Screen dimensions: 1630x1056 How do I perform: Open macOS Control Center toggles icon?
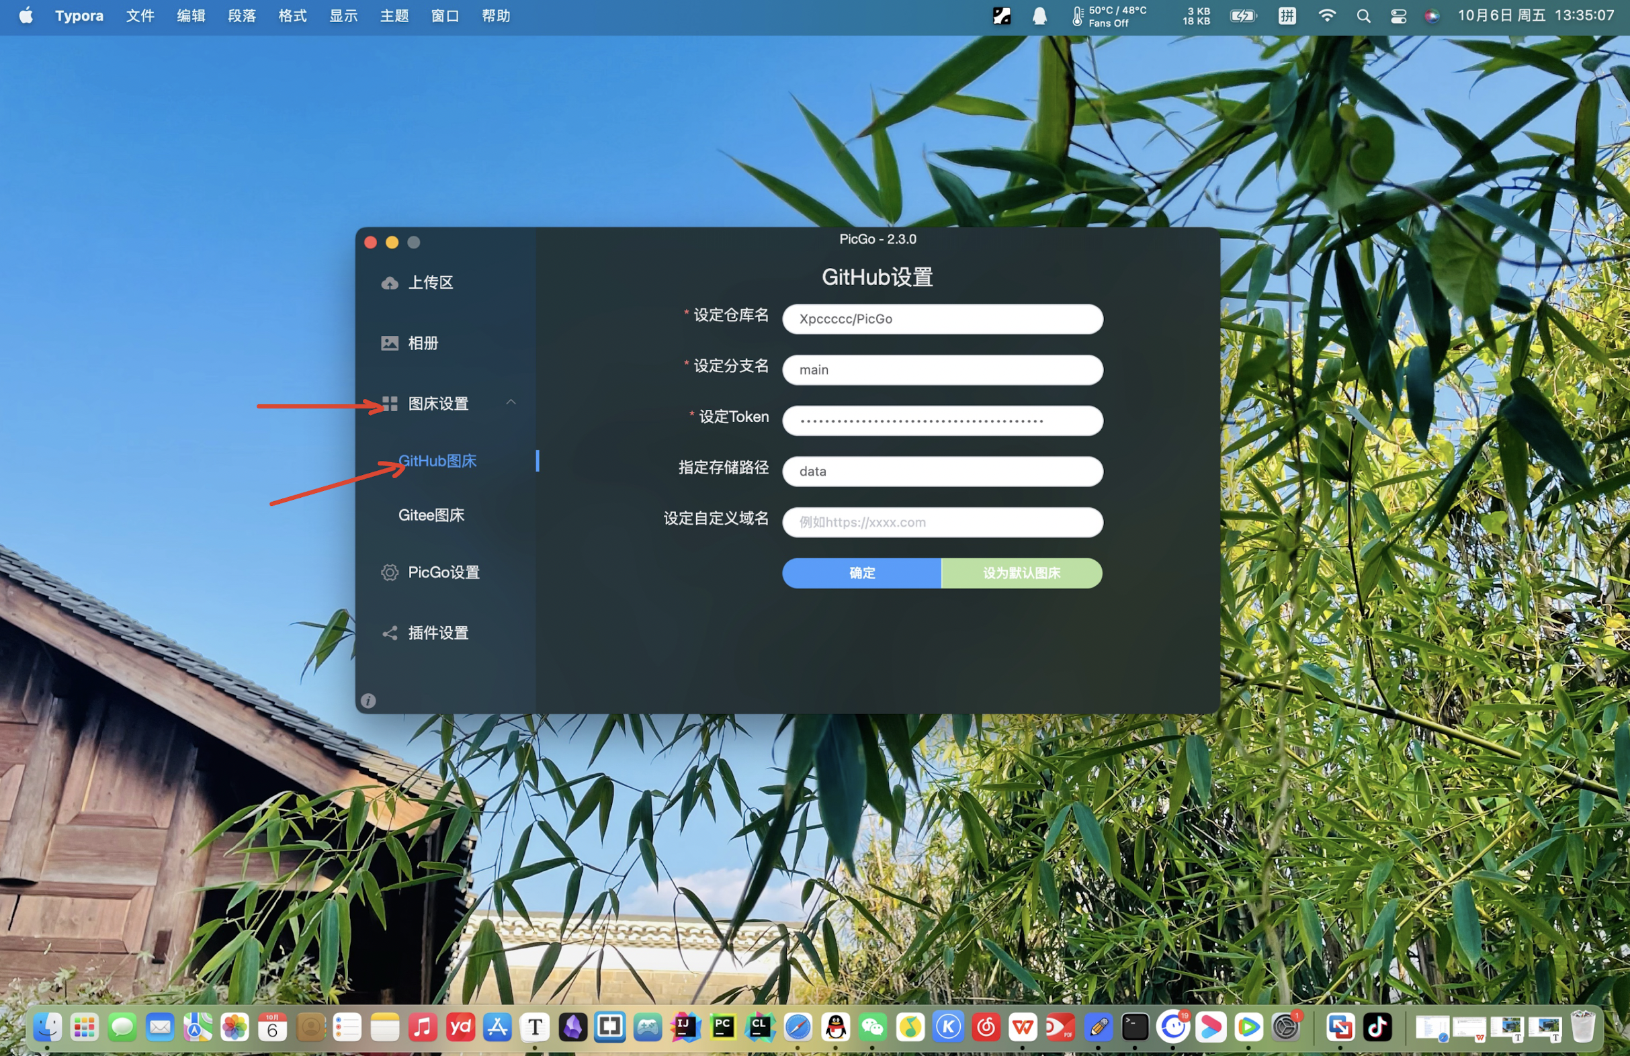pyautogui.click(x=1398, y=16)
